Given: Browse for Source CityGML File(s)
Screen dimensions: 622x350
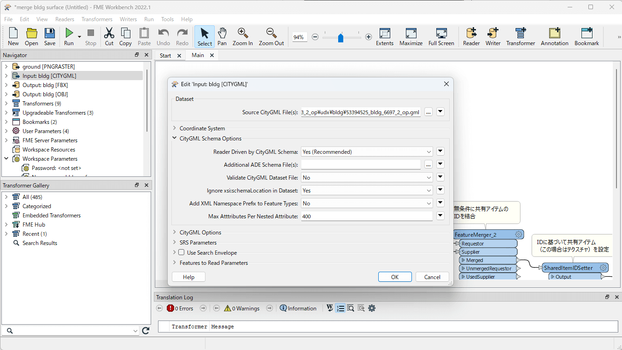Looking at the screenshot, I should pyautogui.click(x=428, y=112).
